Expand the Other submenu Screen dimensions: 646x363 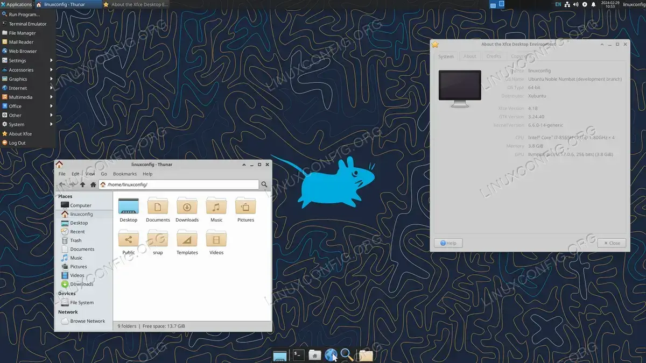click(27, 116)
